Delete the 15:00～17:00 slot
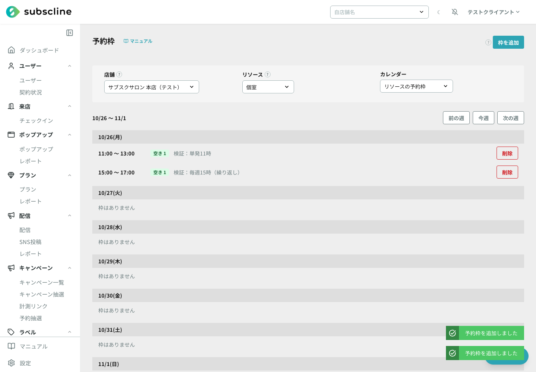Screen dimensions: 536x372 click(507, 172)
